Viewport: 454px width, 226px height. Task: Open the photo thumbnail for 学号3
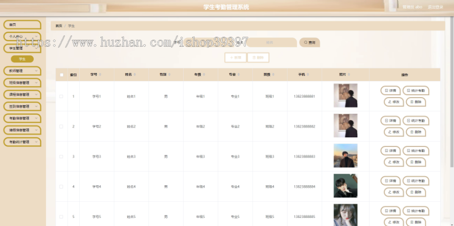(x=346, y=156)
